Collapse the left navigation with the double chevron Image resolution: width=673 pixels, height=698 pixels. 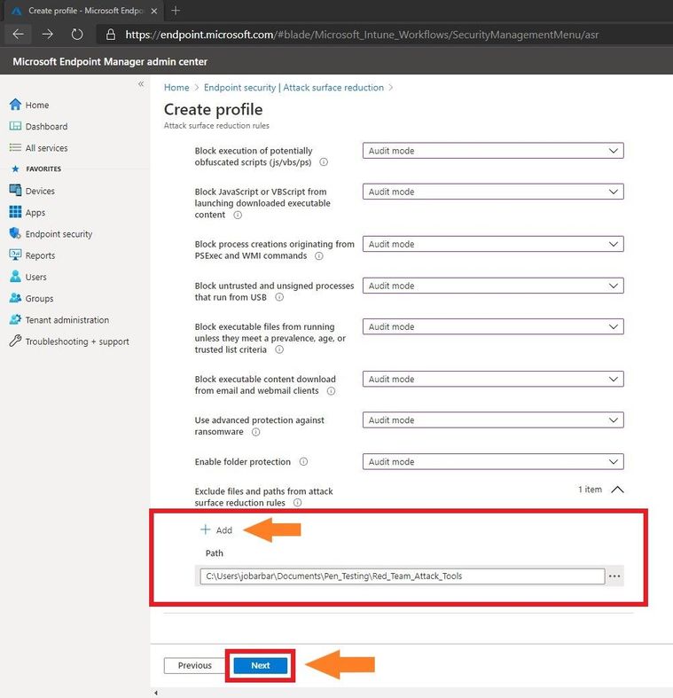tap(141, 83)
